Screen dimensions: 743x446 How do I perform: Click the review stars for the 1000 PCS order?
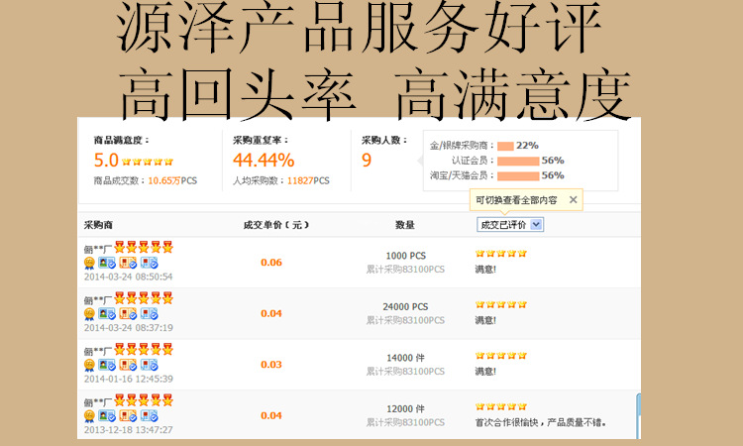tap(501, 254)
